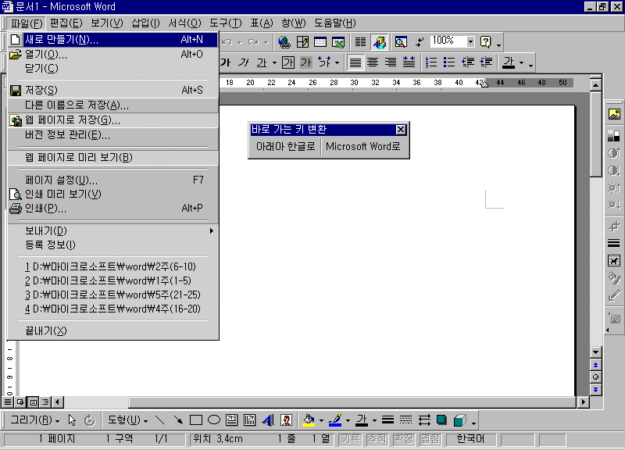This screenshot has width=625, height=450.
Task: Open the 도형(U) shapes dropdown
Action: coord(127,420)
